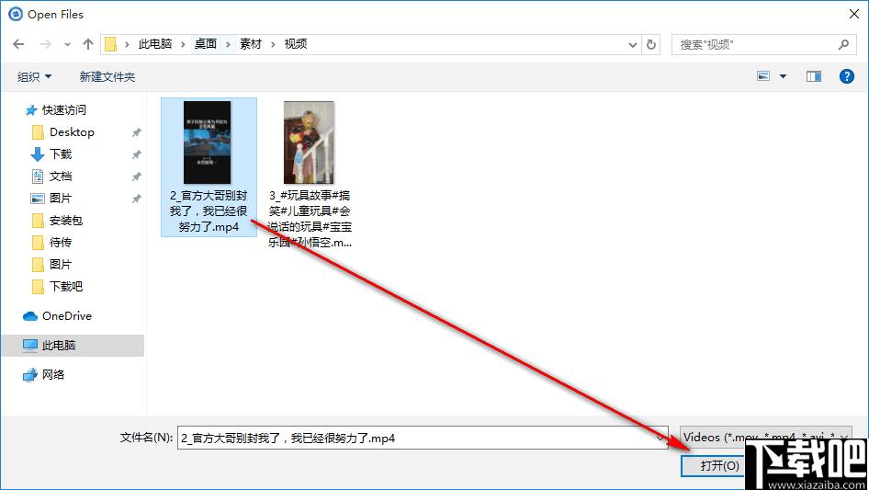869x490 pixels.
Task: Change the view layout icon
Action: pyautogui.click(x=763, y=76)
